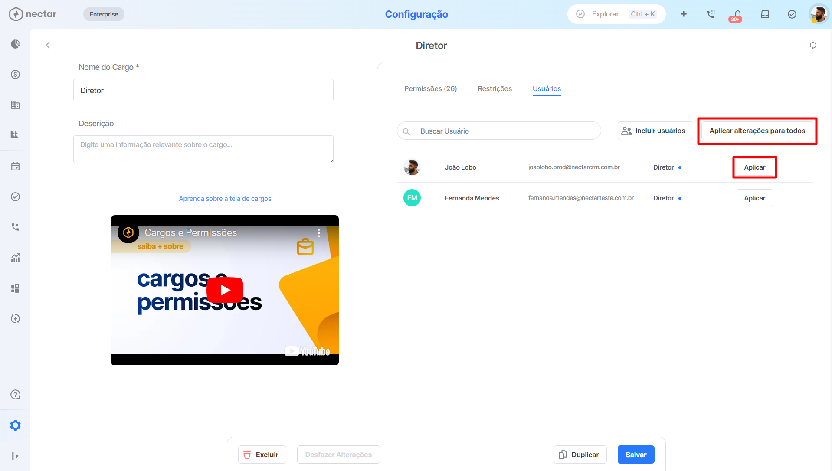Open notifications bell with 20+ badge
The width and height of the screenshot is (832, 471).
[x=737, y=15]
